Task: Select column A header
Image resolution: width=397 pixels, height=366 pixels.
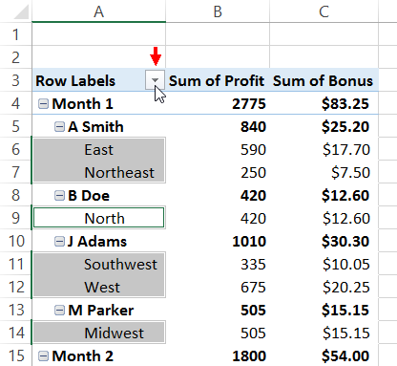Action: 98,11
